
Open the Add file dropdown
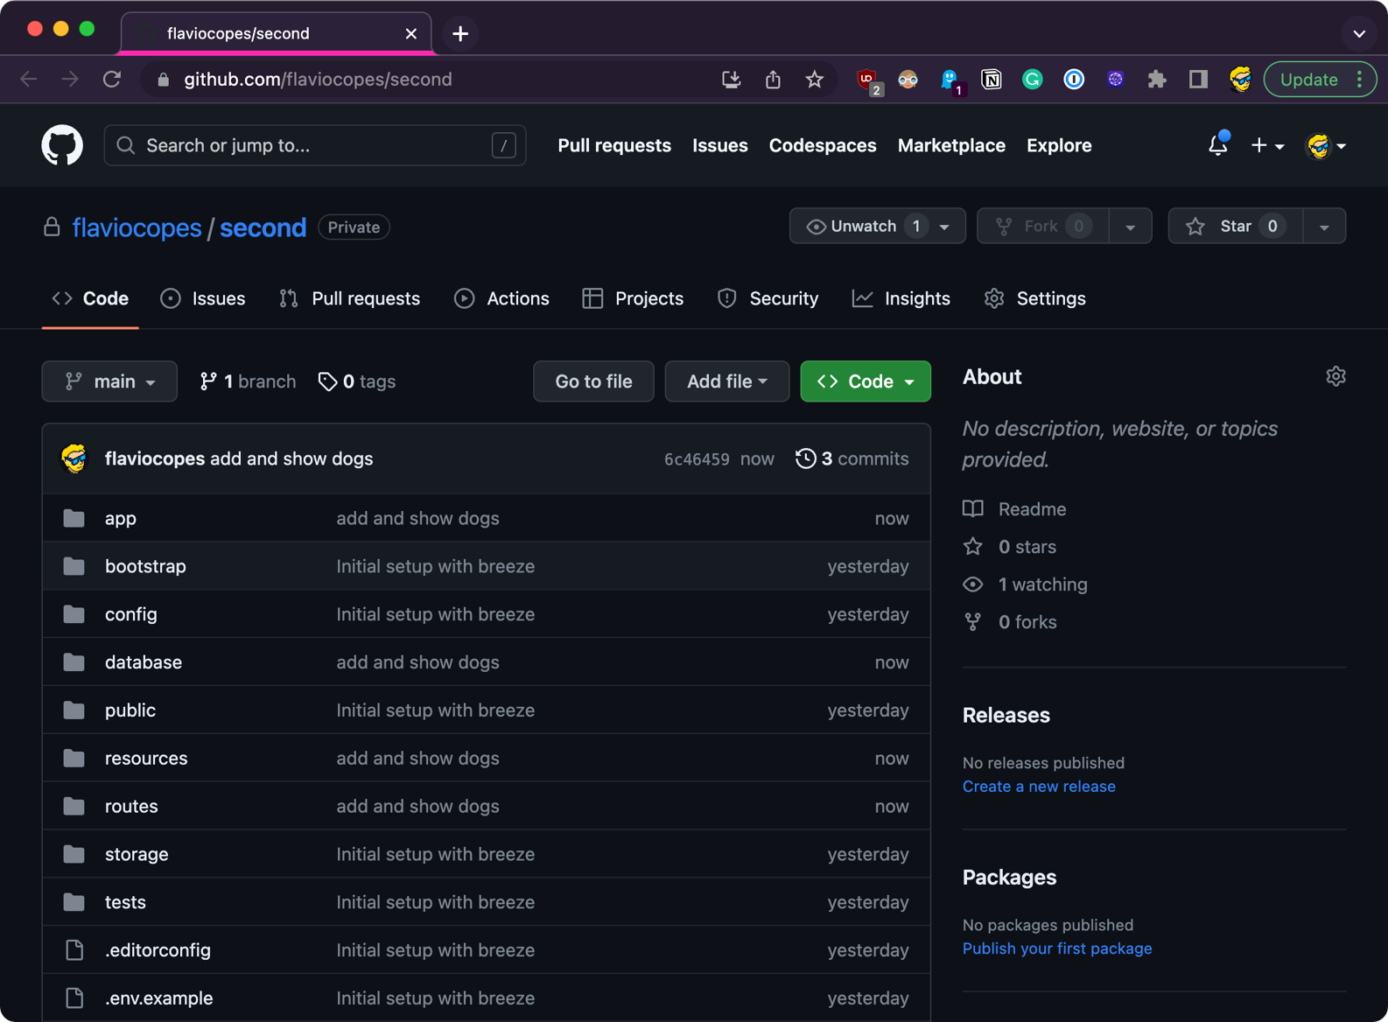tap(726, 381)
